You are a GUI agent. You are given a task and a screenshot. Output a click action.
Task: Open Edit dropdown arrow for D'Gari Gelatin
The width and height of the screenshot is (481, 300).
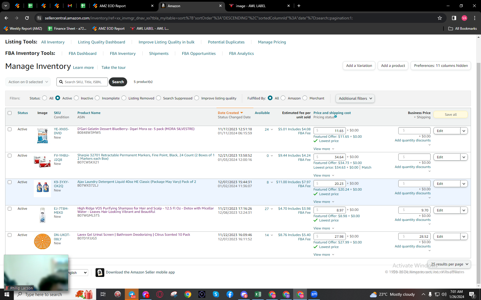pos(464,131)
